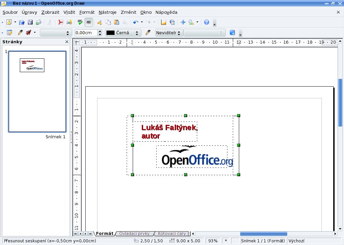Screen dimensions: 344x245
Task: Send document as e-mail icon
Action: [38, 22]
